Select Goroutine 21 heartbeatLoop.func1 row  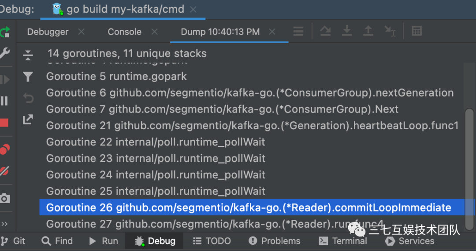coord(252,125)
